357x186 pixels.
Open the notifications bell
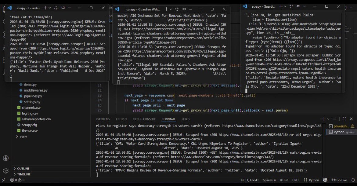point(353,180)
